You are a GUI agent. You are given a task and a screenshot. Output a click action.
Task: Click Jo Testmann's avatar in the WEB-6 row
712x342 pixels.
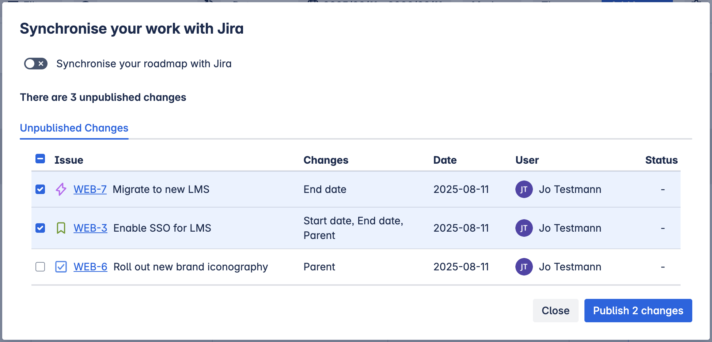524,267
